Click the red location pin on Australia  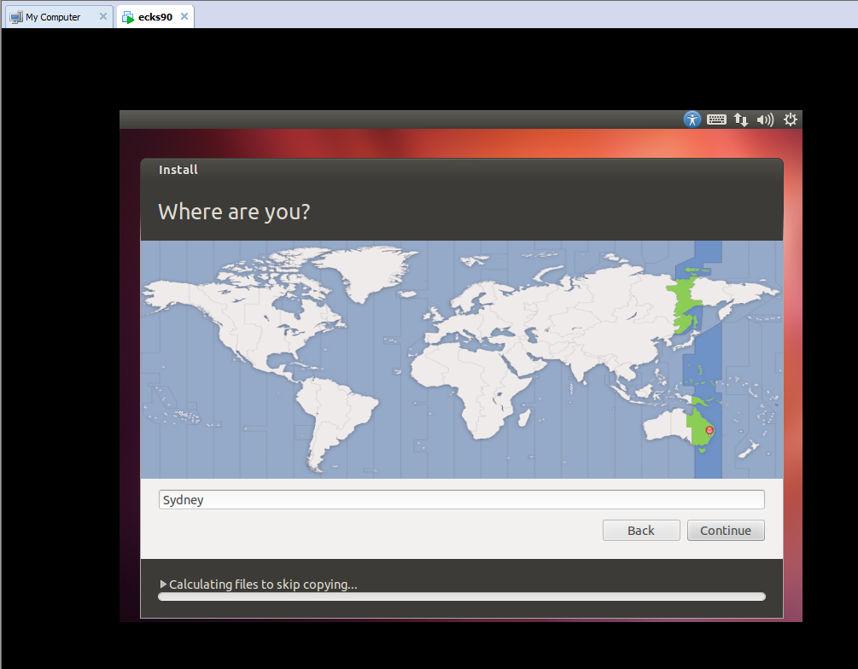point(709,431)
